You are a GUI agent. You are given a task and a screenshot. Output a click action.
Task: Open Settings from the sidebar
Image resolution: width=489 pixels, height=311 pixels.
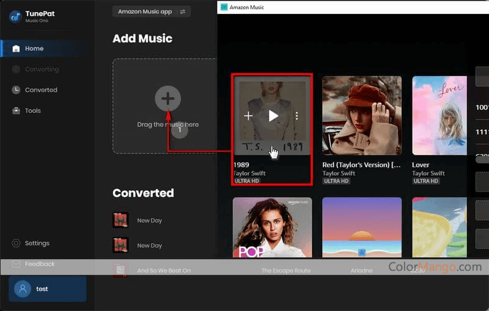37,243
